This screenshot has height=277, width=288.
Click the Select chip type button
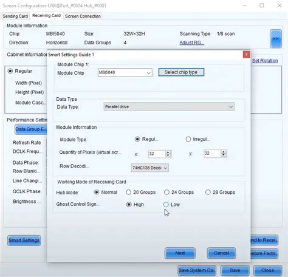pyautogui.click(x=181, y=72)
